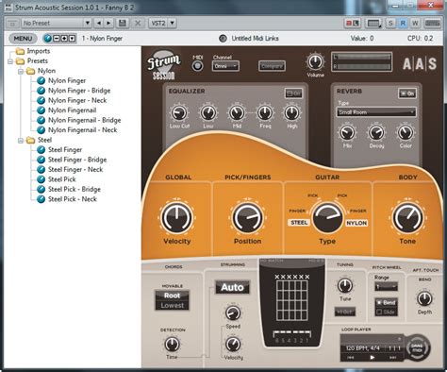Click the Body Tone knob
The image size is (447, 372).
coord(407,217)
